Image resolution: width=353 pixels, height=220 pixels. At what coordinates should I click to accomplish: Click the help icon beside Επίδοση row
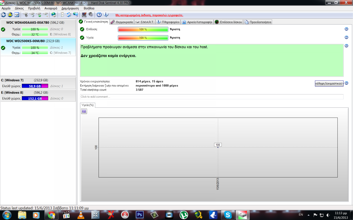pyautogui.click(x=346, y=29)
